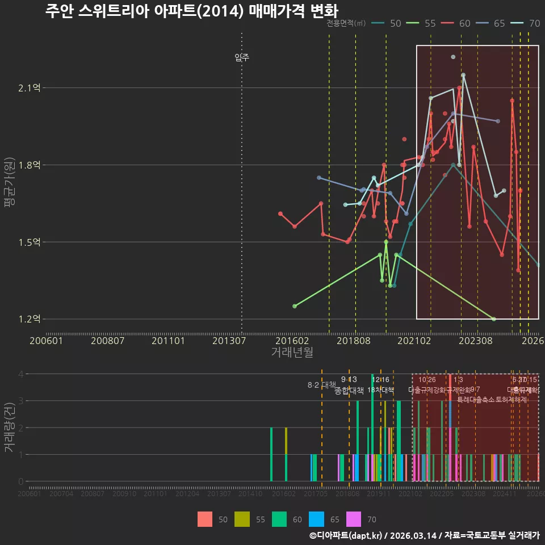Select the light cyan 70 line key in top legend
Viewport: 545px width, 545px height.
pyautogui.click(x=517, y=23)
